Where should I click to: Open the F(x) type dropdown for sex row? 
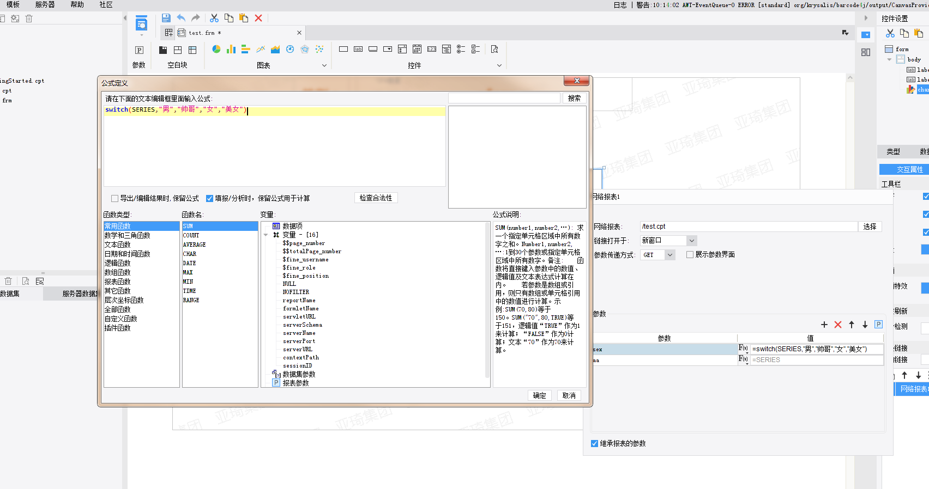point(743,349)
